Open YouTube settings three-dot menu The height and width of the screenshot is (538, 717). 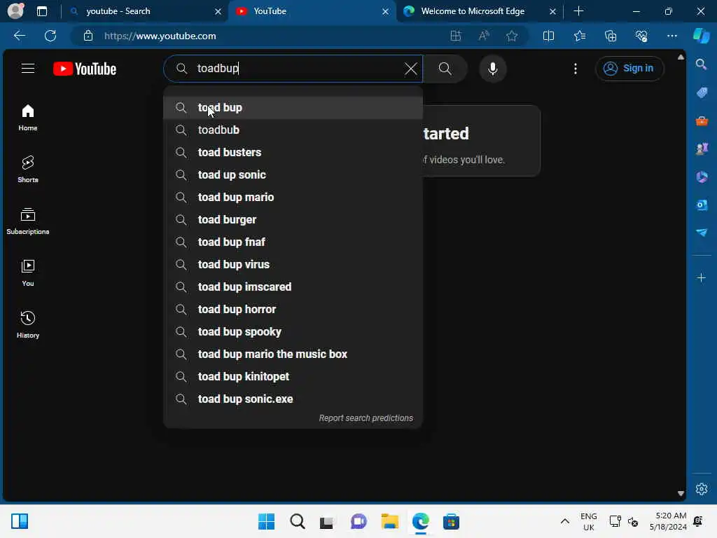tap(576, 69)
